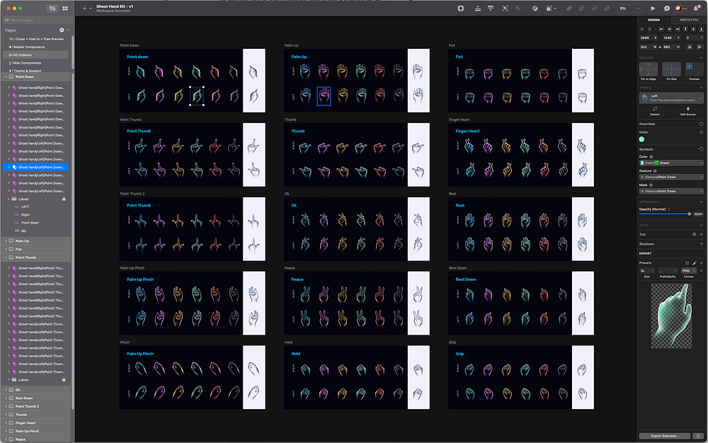This screenshot has width=708, height=443.
Task: Click the Export Selected button
Action: tap(665, 436)
